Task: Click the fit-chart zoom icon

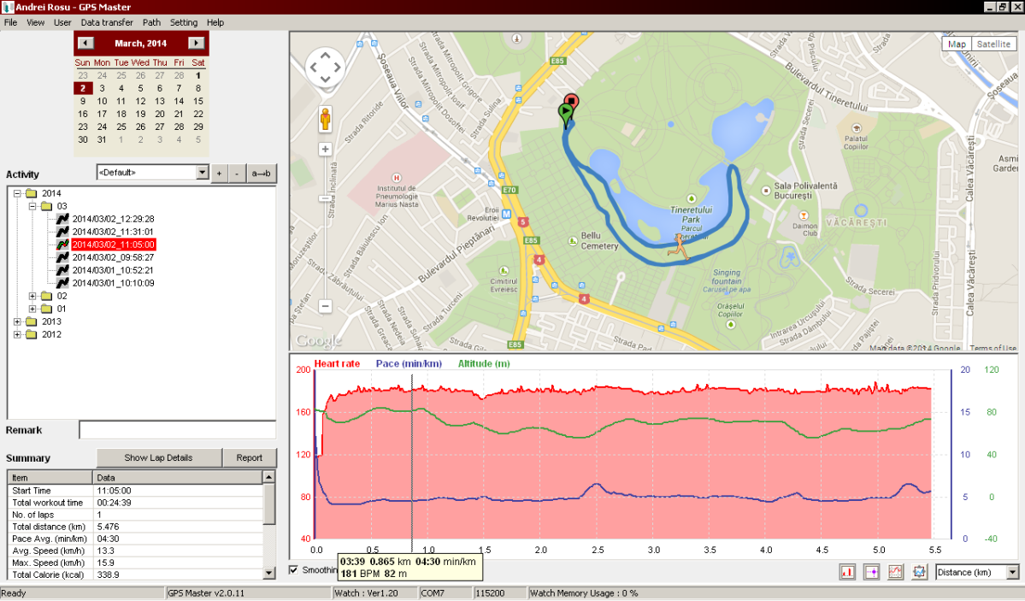Action: point(920,572)
